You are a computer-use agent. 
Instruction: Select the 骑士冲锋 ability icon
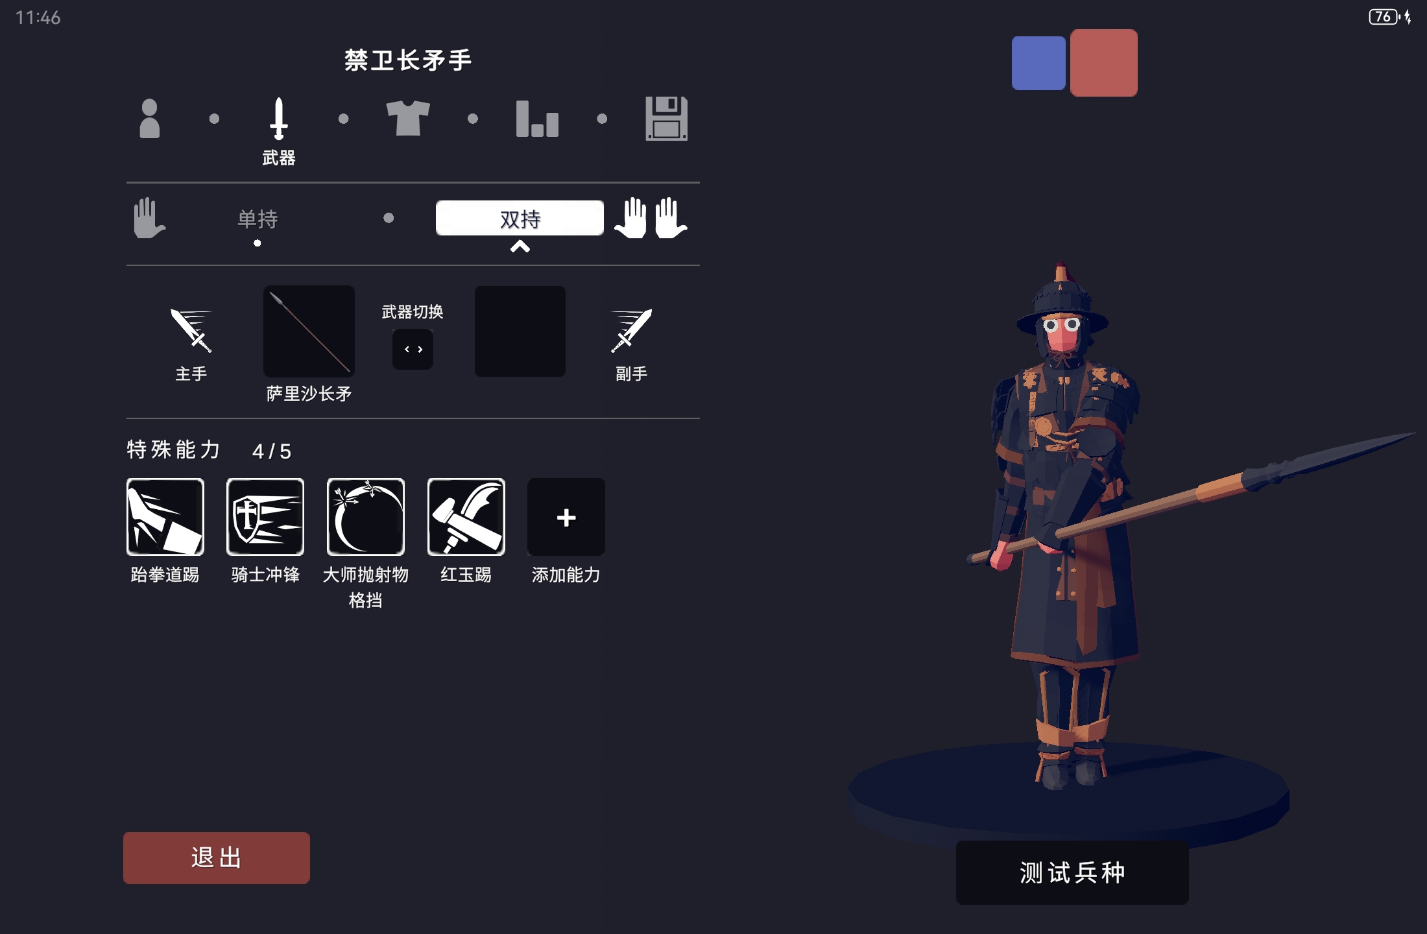point(265,517)
